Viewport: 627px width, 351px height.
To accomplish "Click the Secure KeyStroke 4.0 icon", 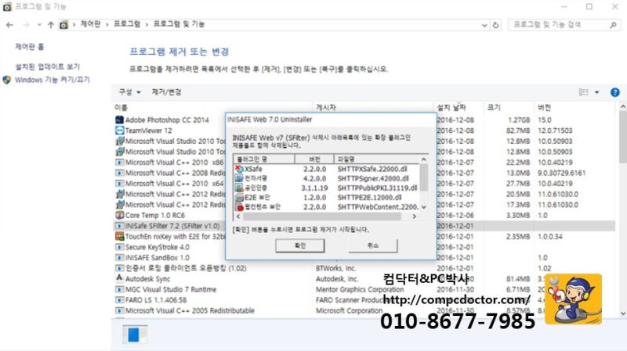I will click(x=119, y=247).
